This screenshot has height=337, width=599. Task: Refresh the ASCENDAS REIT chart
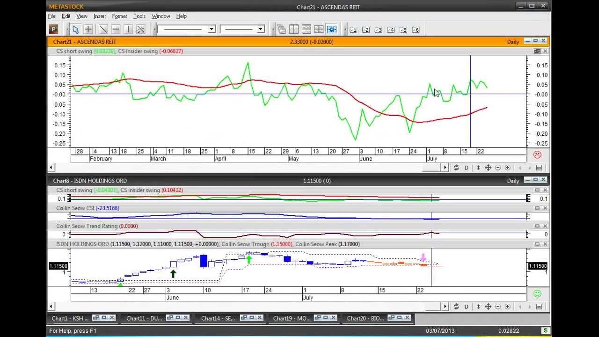click(456, 168)
